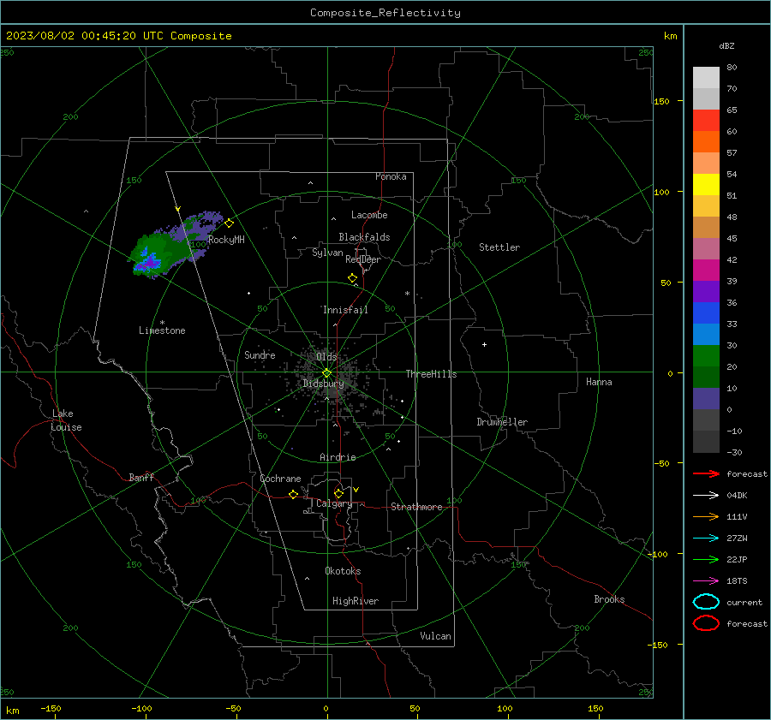
Task: Click the '-30' value at the dBZ scale bottom
Action: coord(734,452)
